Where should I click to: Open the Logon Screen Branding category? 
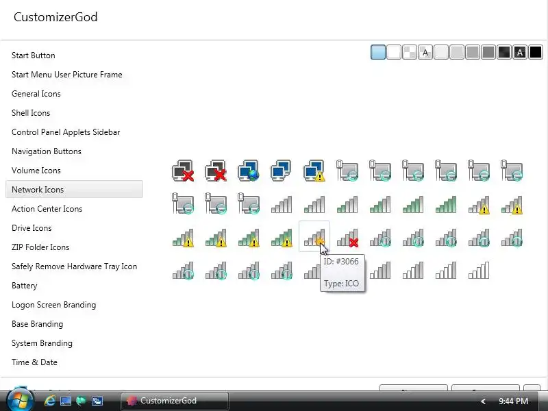(53, 305)
